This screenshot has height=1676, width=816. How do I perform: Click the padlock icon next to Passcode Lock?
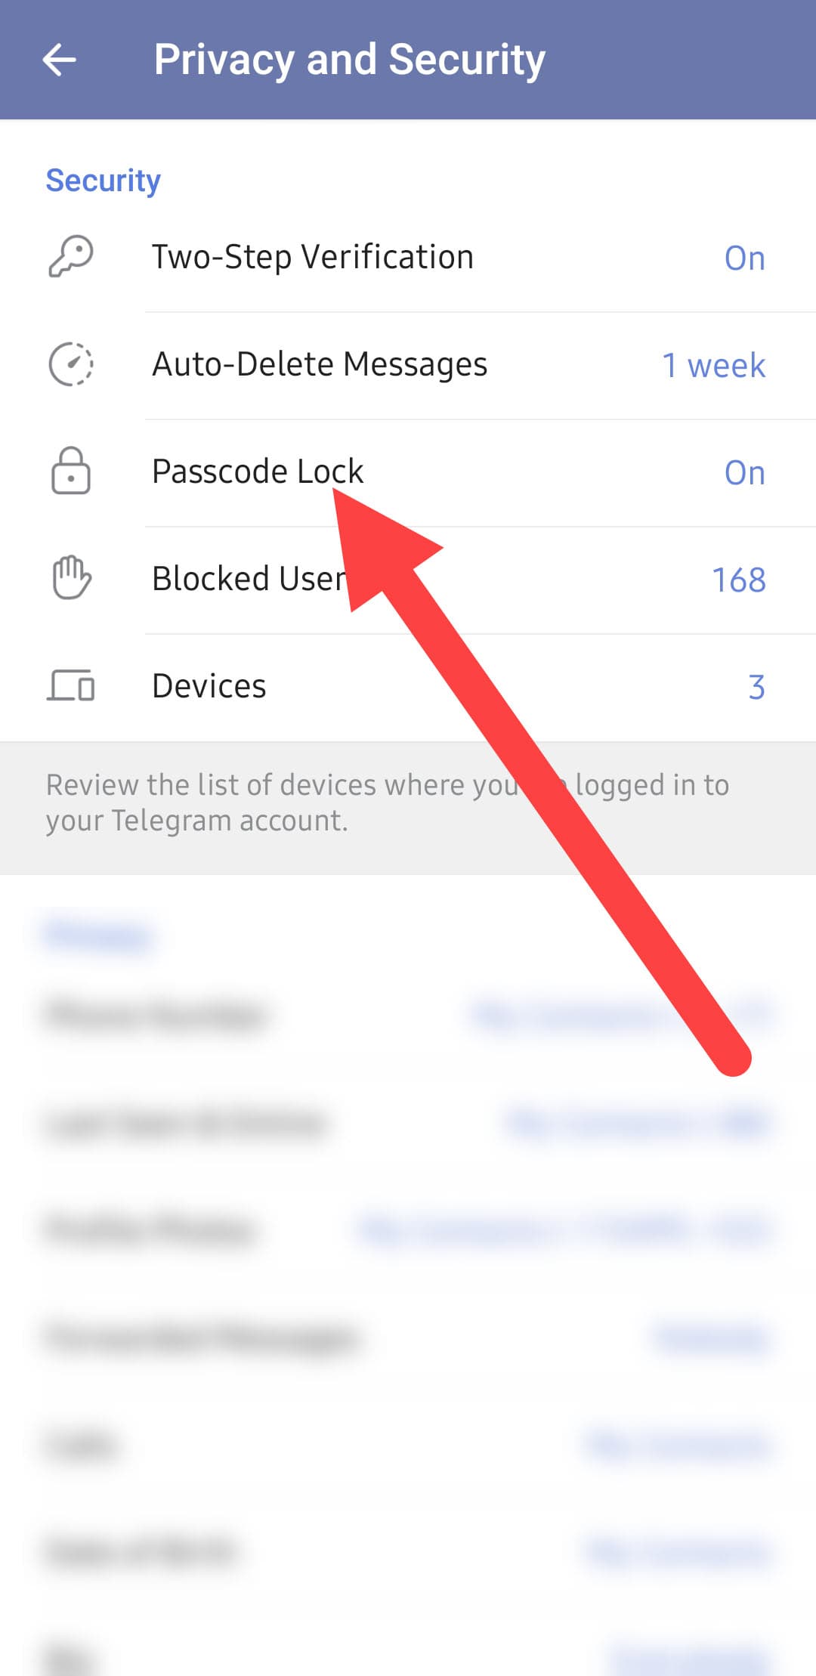(x=72, y=472)
